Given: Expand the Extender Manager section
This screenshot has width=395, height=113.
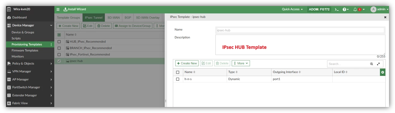Looking at the screenshot, I should [x=51, y=95].
